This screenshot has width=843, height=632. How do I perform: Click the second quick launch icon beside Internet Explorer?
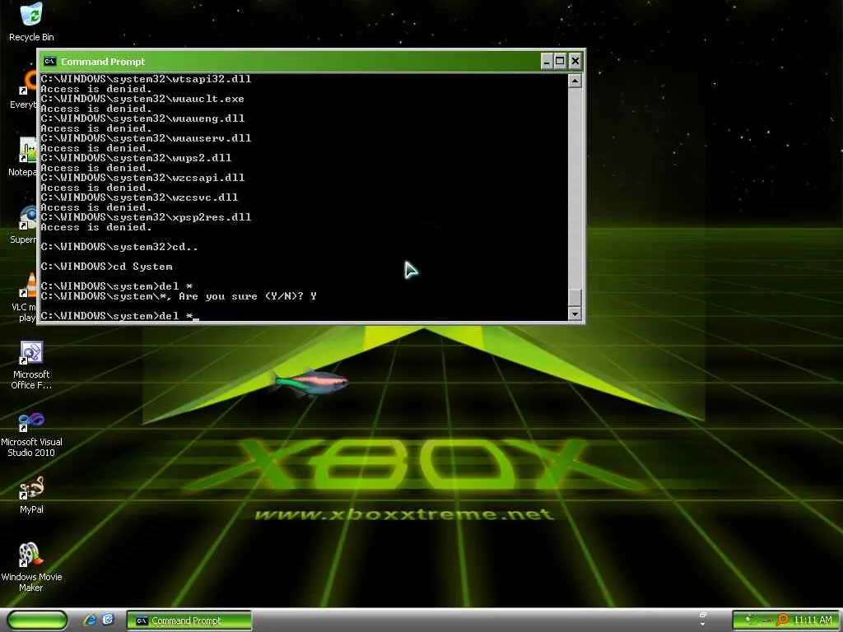click(x=108, y=620)
